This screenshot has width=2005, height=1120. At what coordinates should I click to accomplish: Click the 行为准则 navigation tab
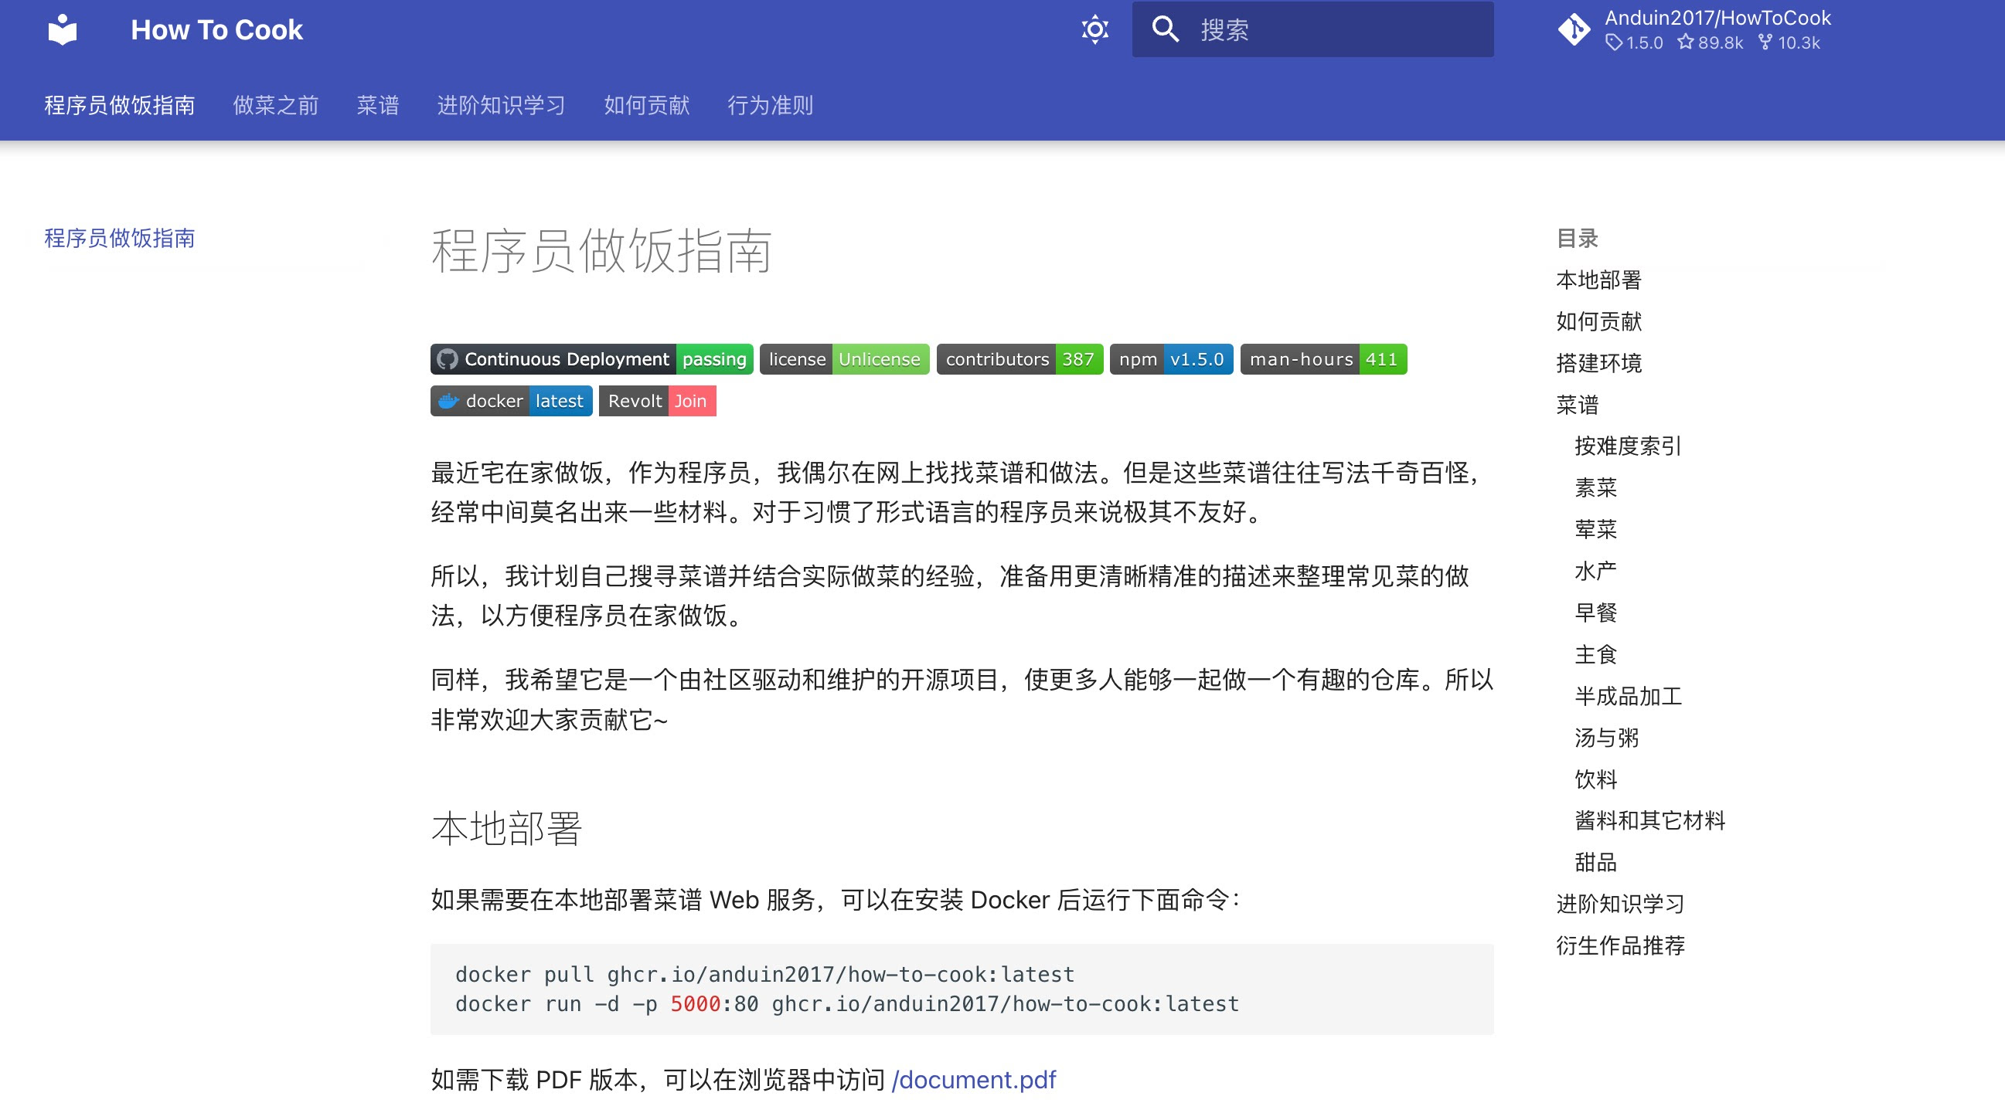point(770,106)
